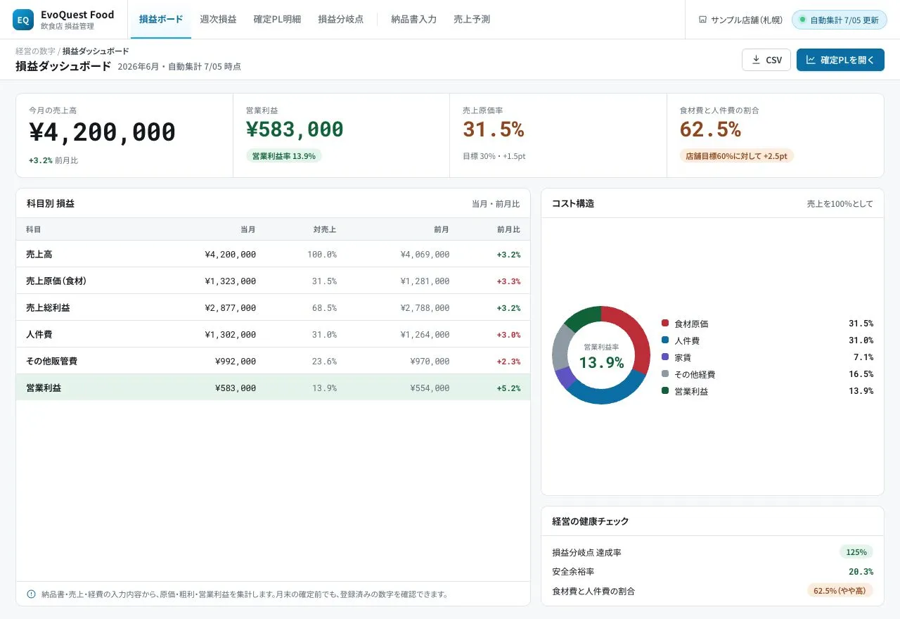
Task: Open the 週次損益 tab
Action: pos(218,20)
